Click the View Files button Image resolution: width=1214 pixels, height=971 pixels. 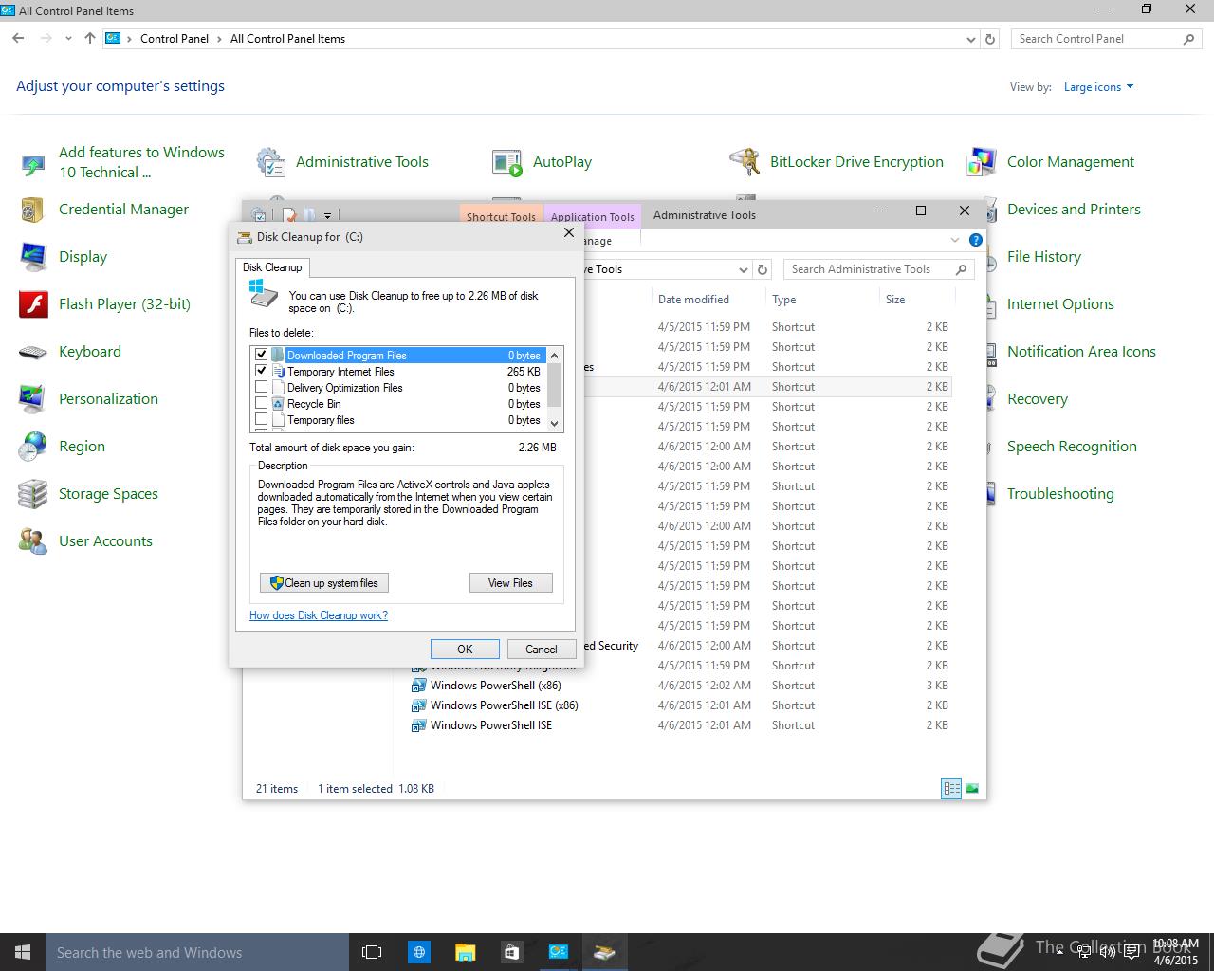pos(510,583)
